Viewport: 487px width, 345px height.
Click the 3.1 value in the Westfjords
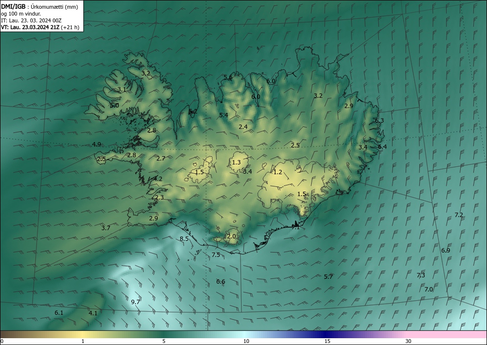coord(122,90)
